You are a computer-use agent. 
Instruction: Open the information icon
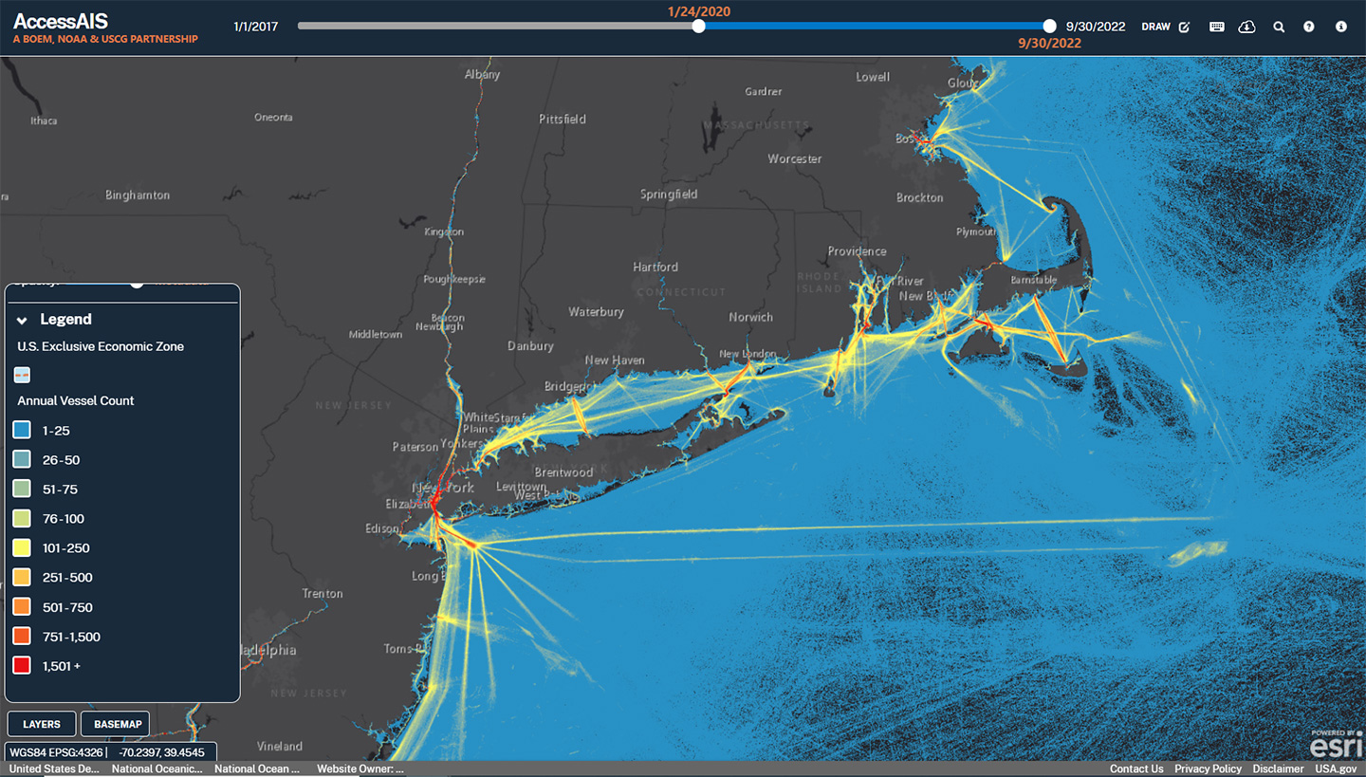tap(1341, 27)
